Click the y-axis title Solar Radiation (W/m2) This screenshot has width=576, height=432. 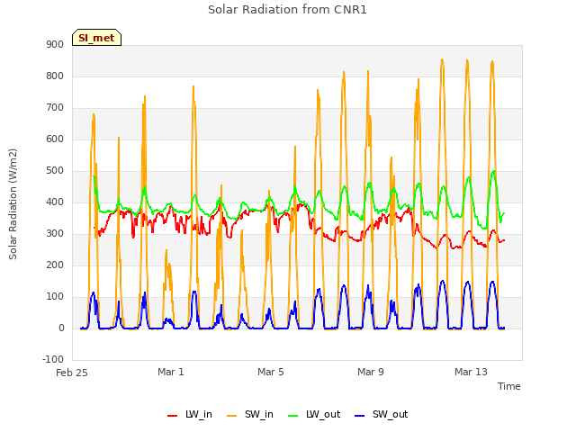(13, 204)
